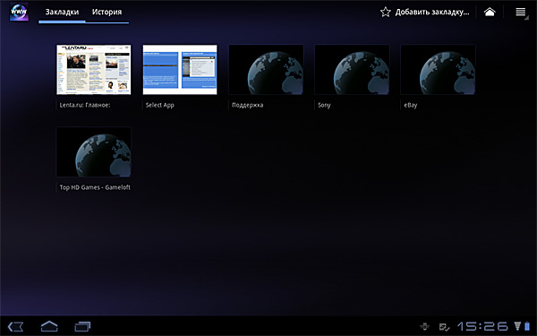Viewport: 537px width, 336px height.
Task: Click the Lenta.ru: Главное label
Action: (x=85, y=105)
